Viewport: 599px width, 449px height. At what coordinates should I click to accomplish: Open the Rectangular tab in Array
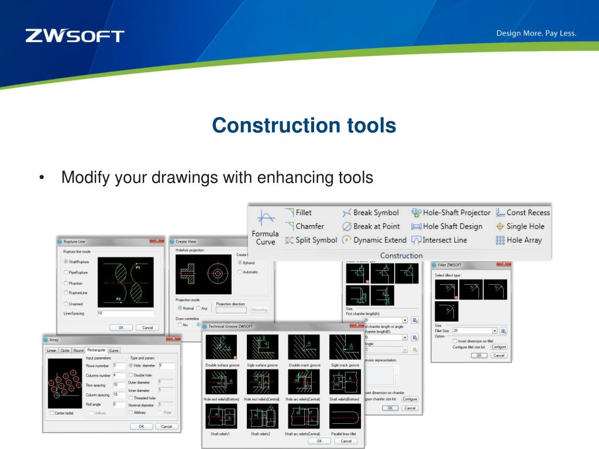click(x=97, y=350)
